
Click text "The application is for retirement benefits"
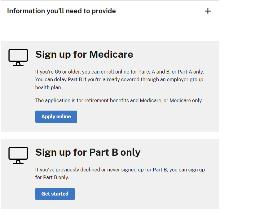click(82, 100)
